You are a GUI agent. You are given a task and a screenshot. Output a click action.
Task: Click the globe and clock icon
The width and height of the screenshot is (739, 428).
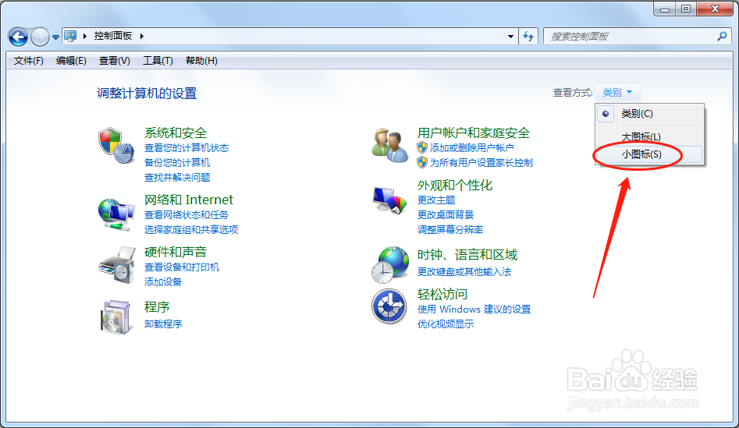pyautogui.click(x=389, y=264)
